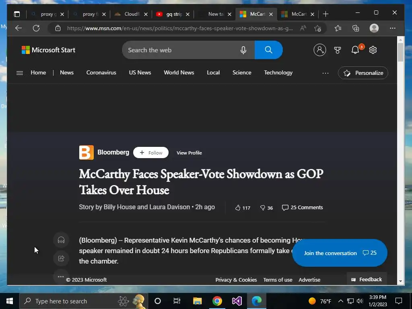Image resolution: width=412 pixels, height=309 pixels.
Task: Open the Windows Start menu
Action: (x=10, y=301)
